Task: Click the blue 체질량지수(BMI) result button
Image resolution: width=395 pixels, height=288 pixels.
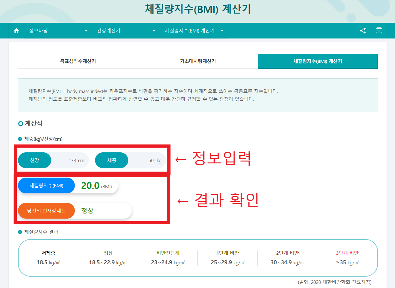Action: point(46,185)
